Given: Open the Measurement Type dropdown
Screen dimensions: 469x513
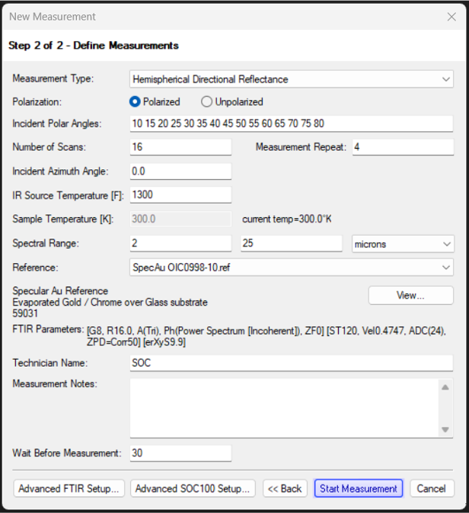Looking at the screenshot, I should [x=292, y=79].
